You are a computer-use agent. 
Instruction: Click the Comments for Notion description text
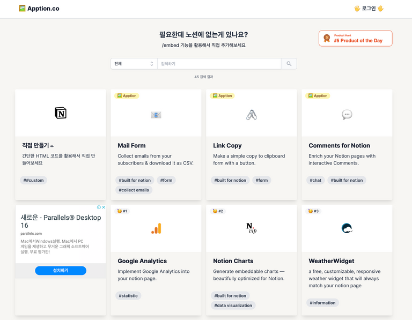(x=342, y=160)
